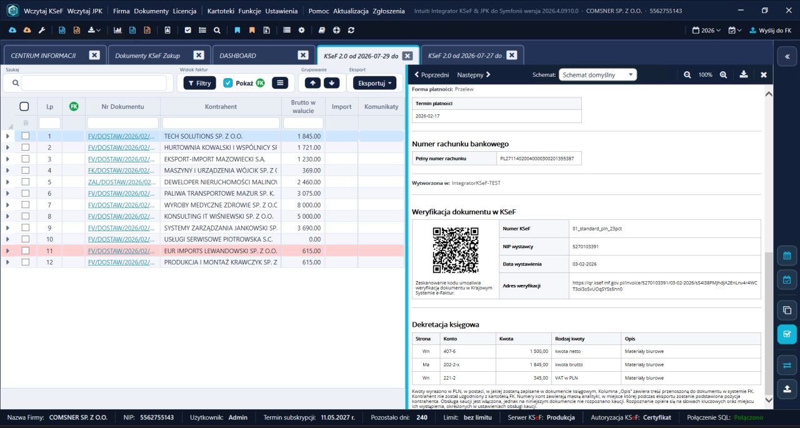This screenshot has width=800, height=428.
Task: Go to Następny invoice
Action: point(474,75)
